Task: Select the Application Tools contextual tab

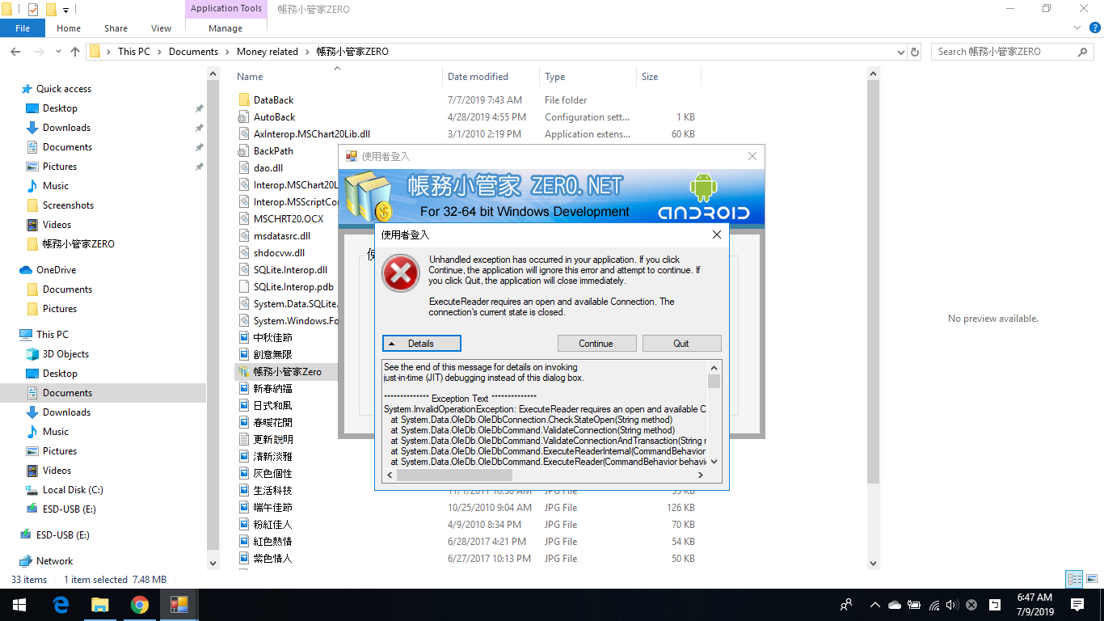Action: [225, 9]
